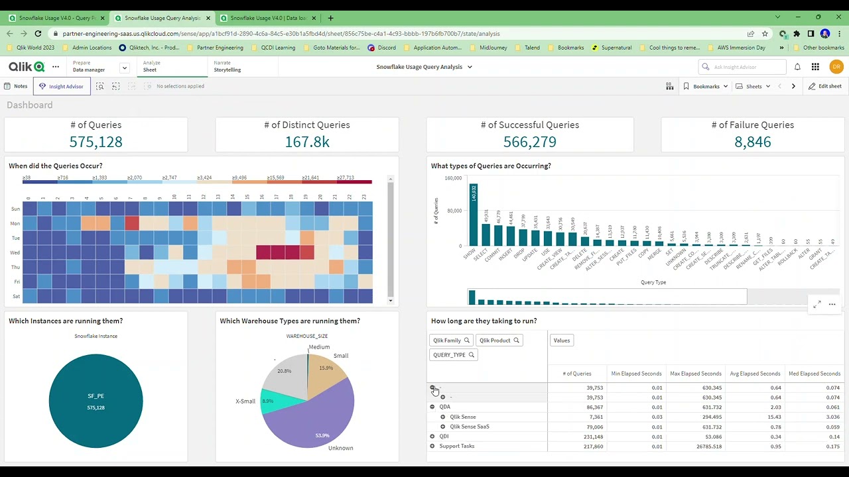Open the notifications bell
The width and height of the screenshot is (849, 477).
pos(797,67)
